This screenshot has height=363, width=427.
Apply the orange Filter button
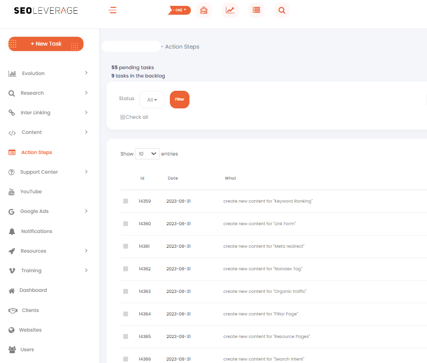(x=180, y=100)
